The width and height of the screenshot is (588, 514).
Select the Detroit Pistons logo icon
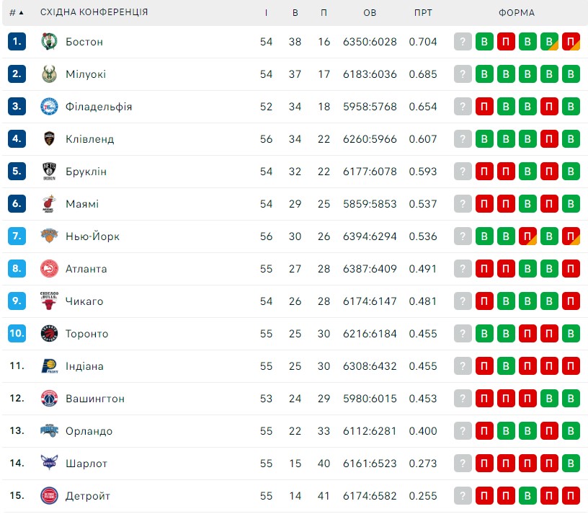[x=49, y=495]
